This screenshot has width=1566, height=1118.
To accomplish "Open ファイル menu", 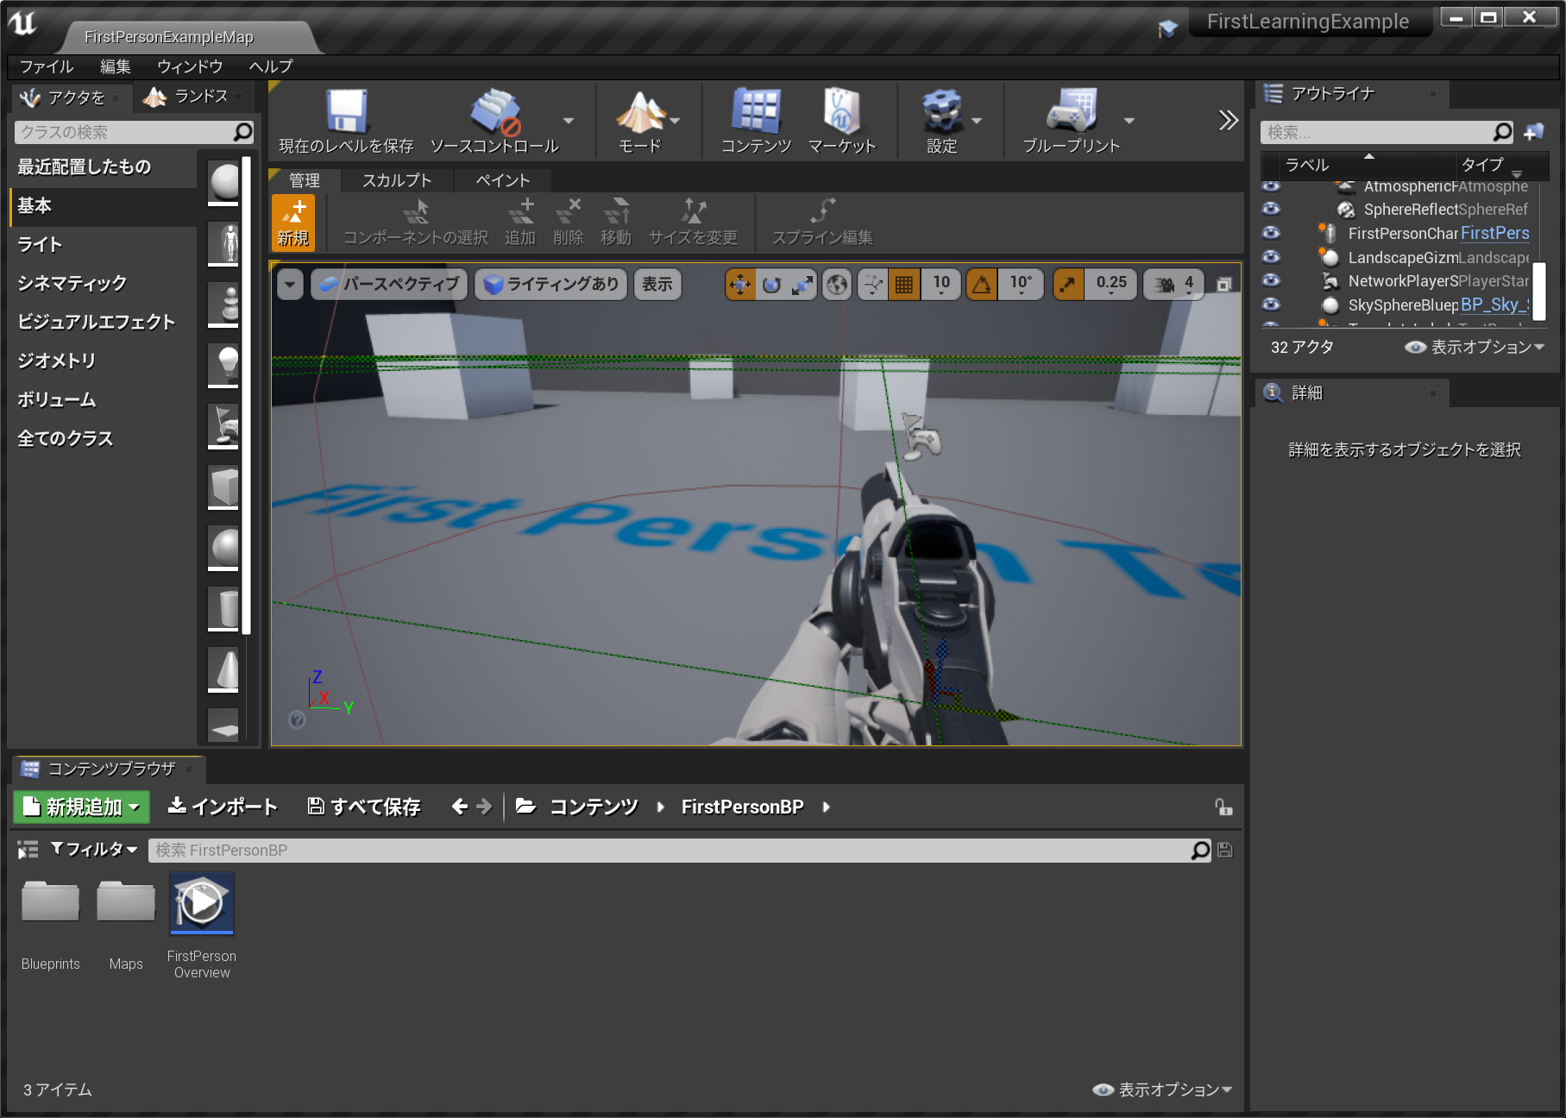I will pos(47,66).
